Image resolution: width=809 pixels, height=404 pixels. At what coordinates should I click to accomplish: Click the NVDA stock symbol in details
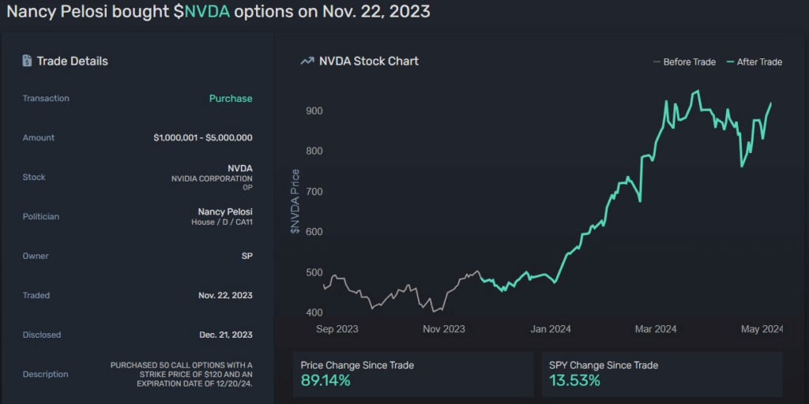click(x=240, y=168)
